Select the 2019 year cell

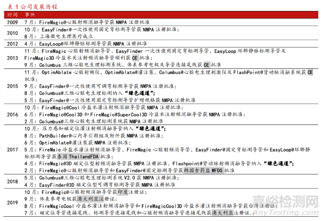11,202
